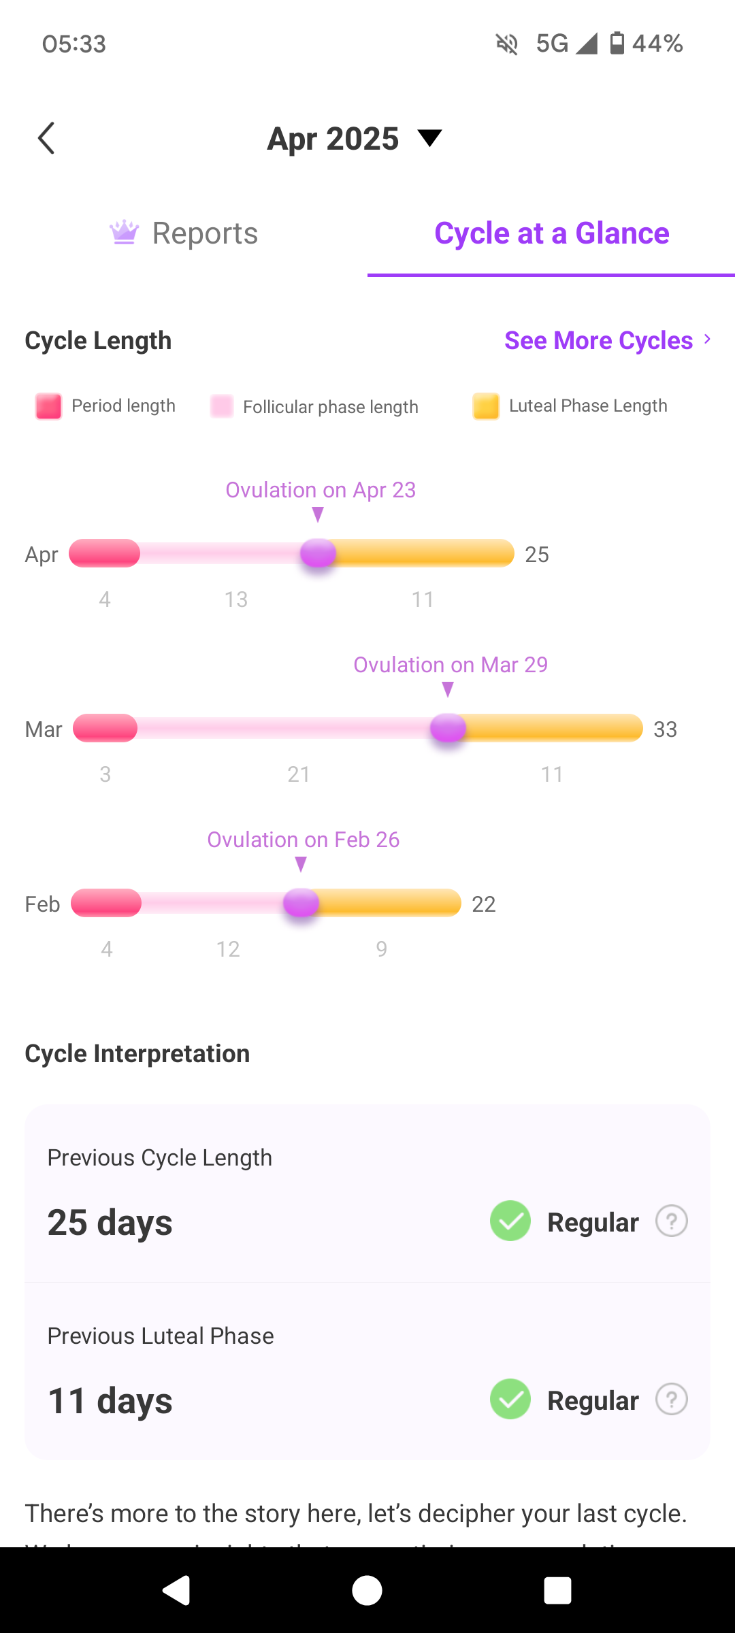
Task: Tap chevron next to See More Cycles
Action: 708,339
